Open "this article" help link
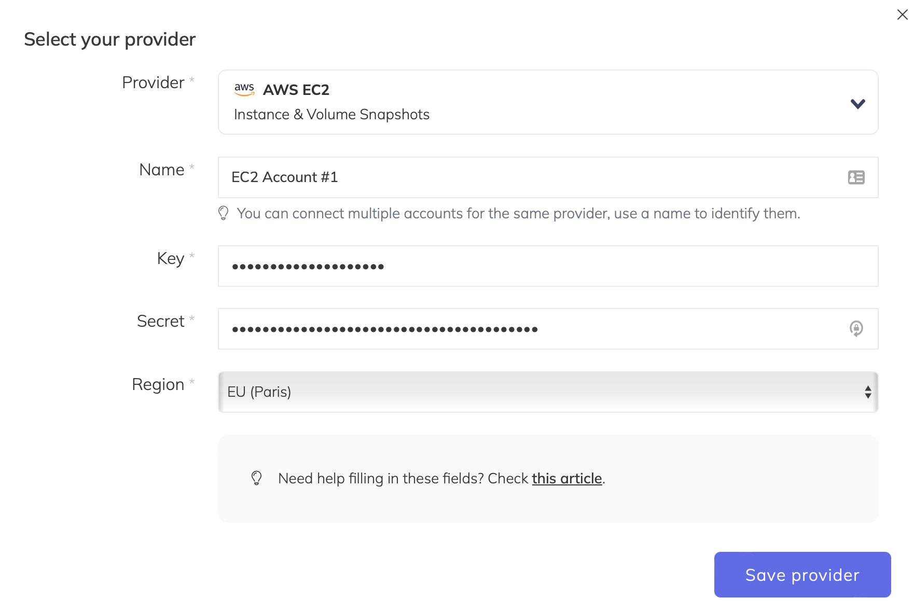 click(566, 478)
